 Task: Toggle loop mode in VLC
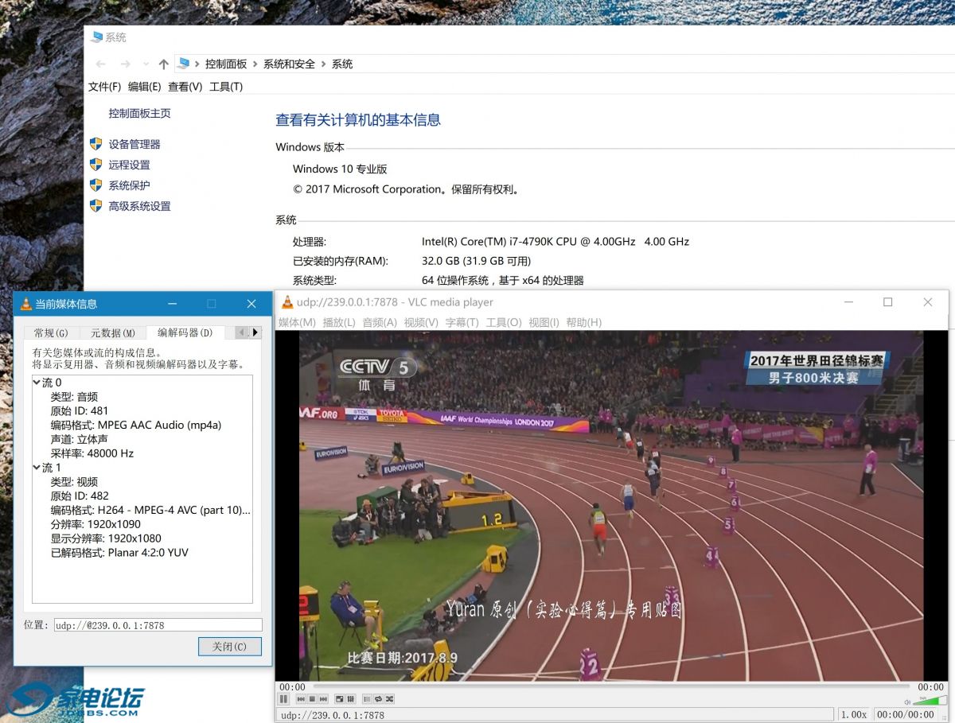(x=378, y=699)
